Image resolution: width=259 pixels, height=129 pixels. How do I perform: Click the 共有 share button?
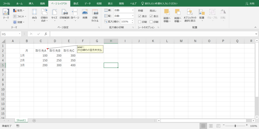click(x=250, y=4)
